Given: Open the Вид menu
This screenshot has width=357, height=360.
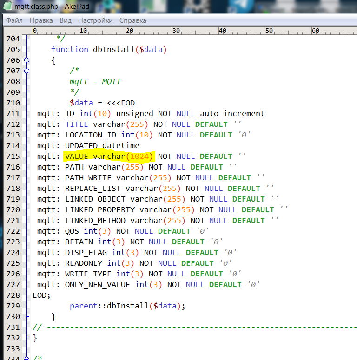Looking at the screenshot, I should (66, 20).
